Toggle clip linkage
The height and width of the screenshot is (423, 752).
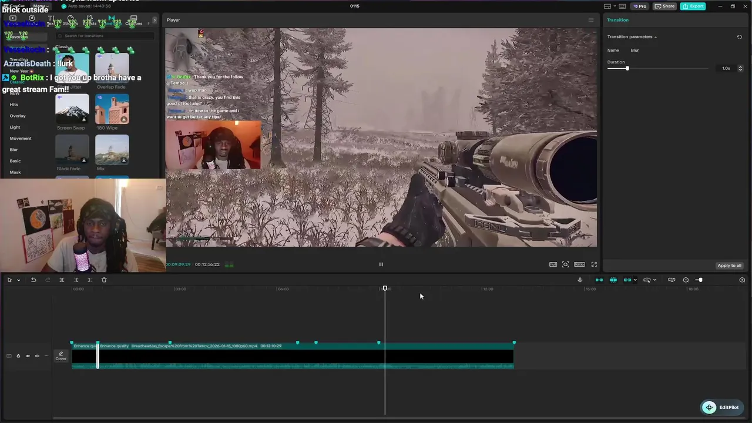[x=627, y=280]
